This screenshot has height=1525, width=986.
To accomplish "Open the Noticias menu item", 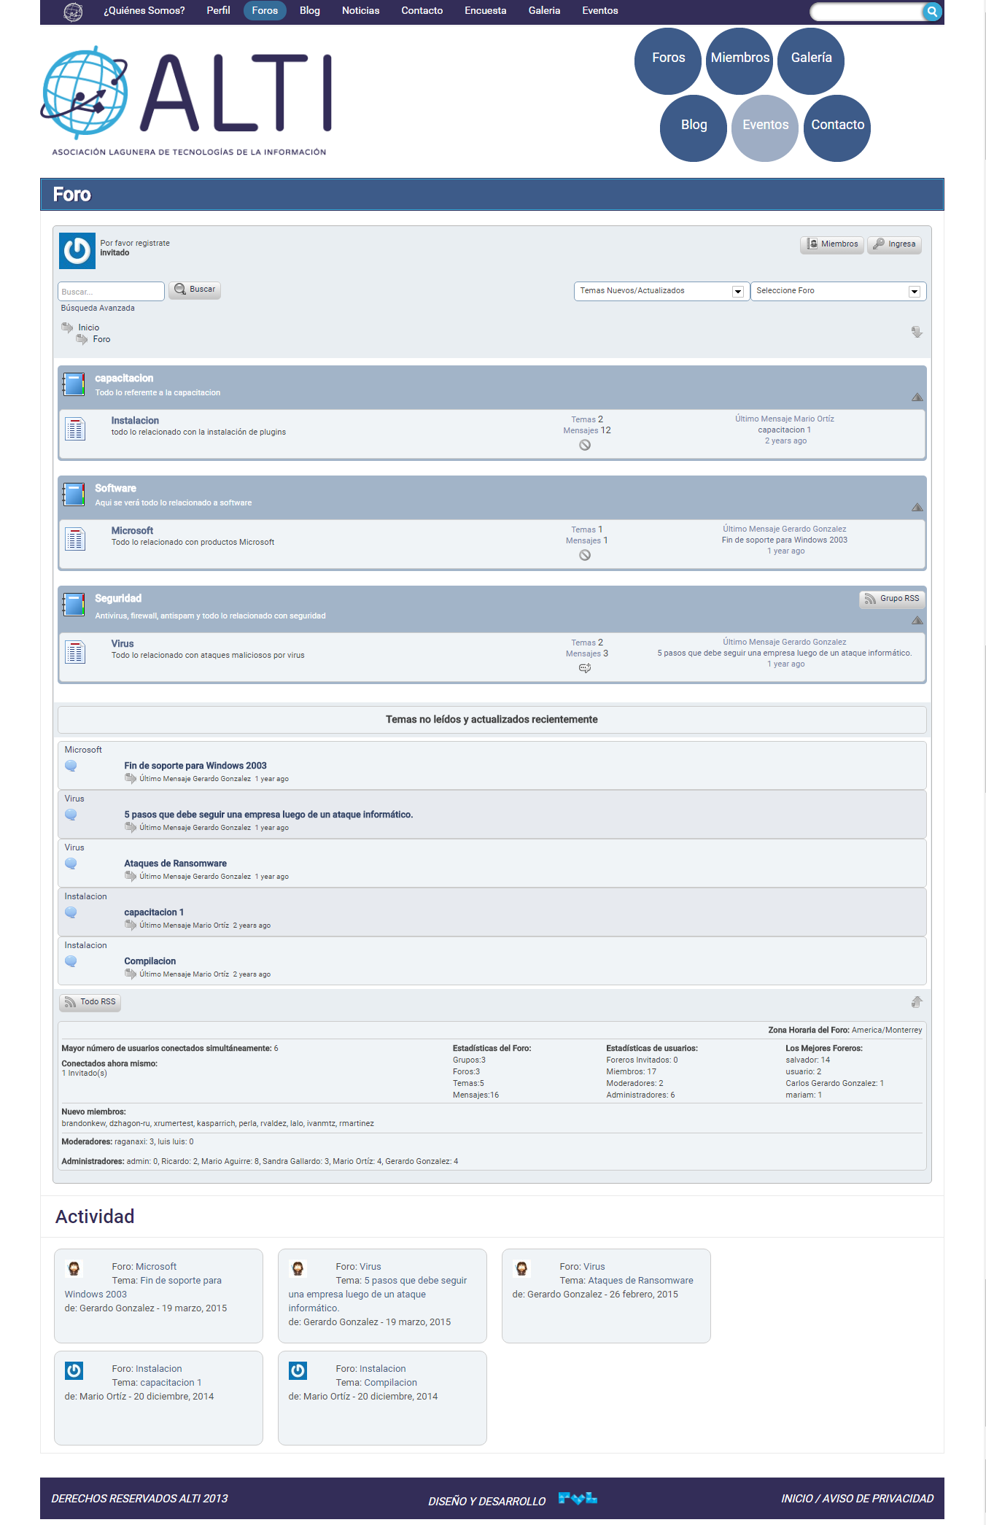I will pyautogui.click(x=360, y=11).
